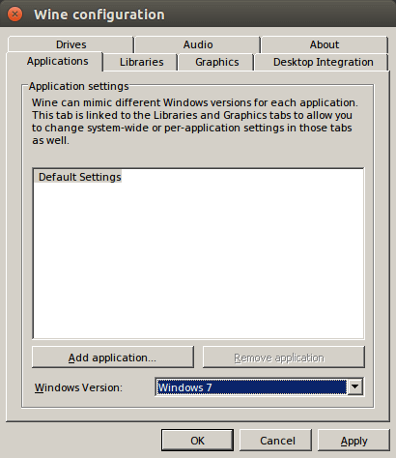Select Default Settings in the application list
Screen dimensions: 396x458
[79, 177]
